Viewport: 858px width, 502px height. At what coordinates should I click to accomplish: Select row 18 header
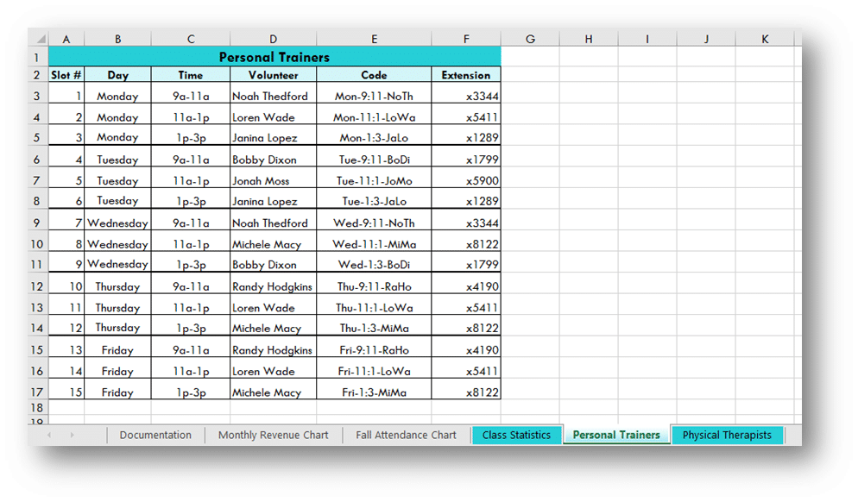click(x=36, y=407)
